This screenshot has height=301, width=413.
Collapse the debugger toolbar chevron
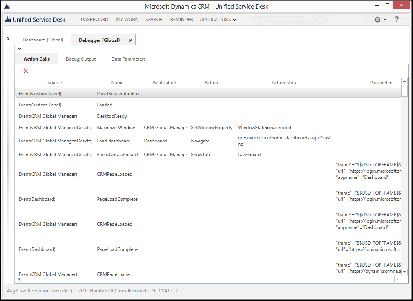point(20,49)
